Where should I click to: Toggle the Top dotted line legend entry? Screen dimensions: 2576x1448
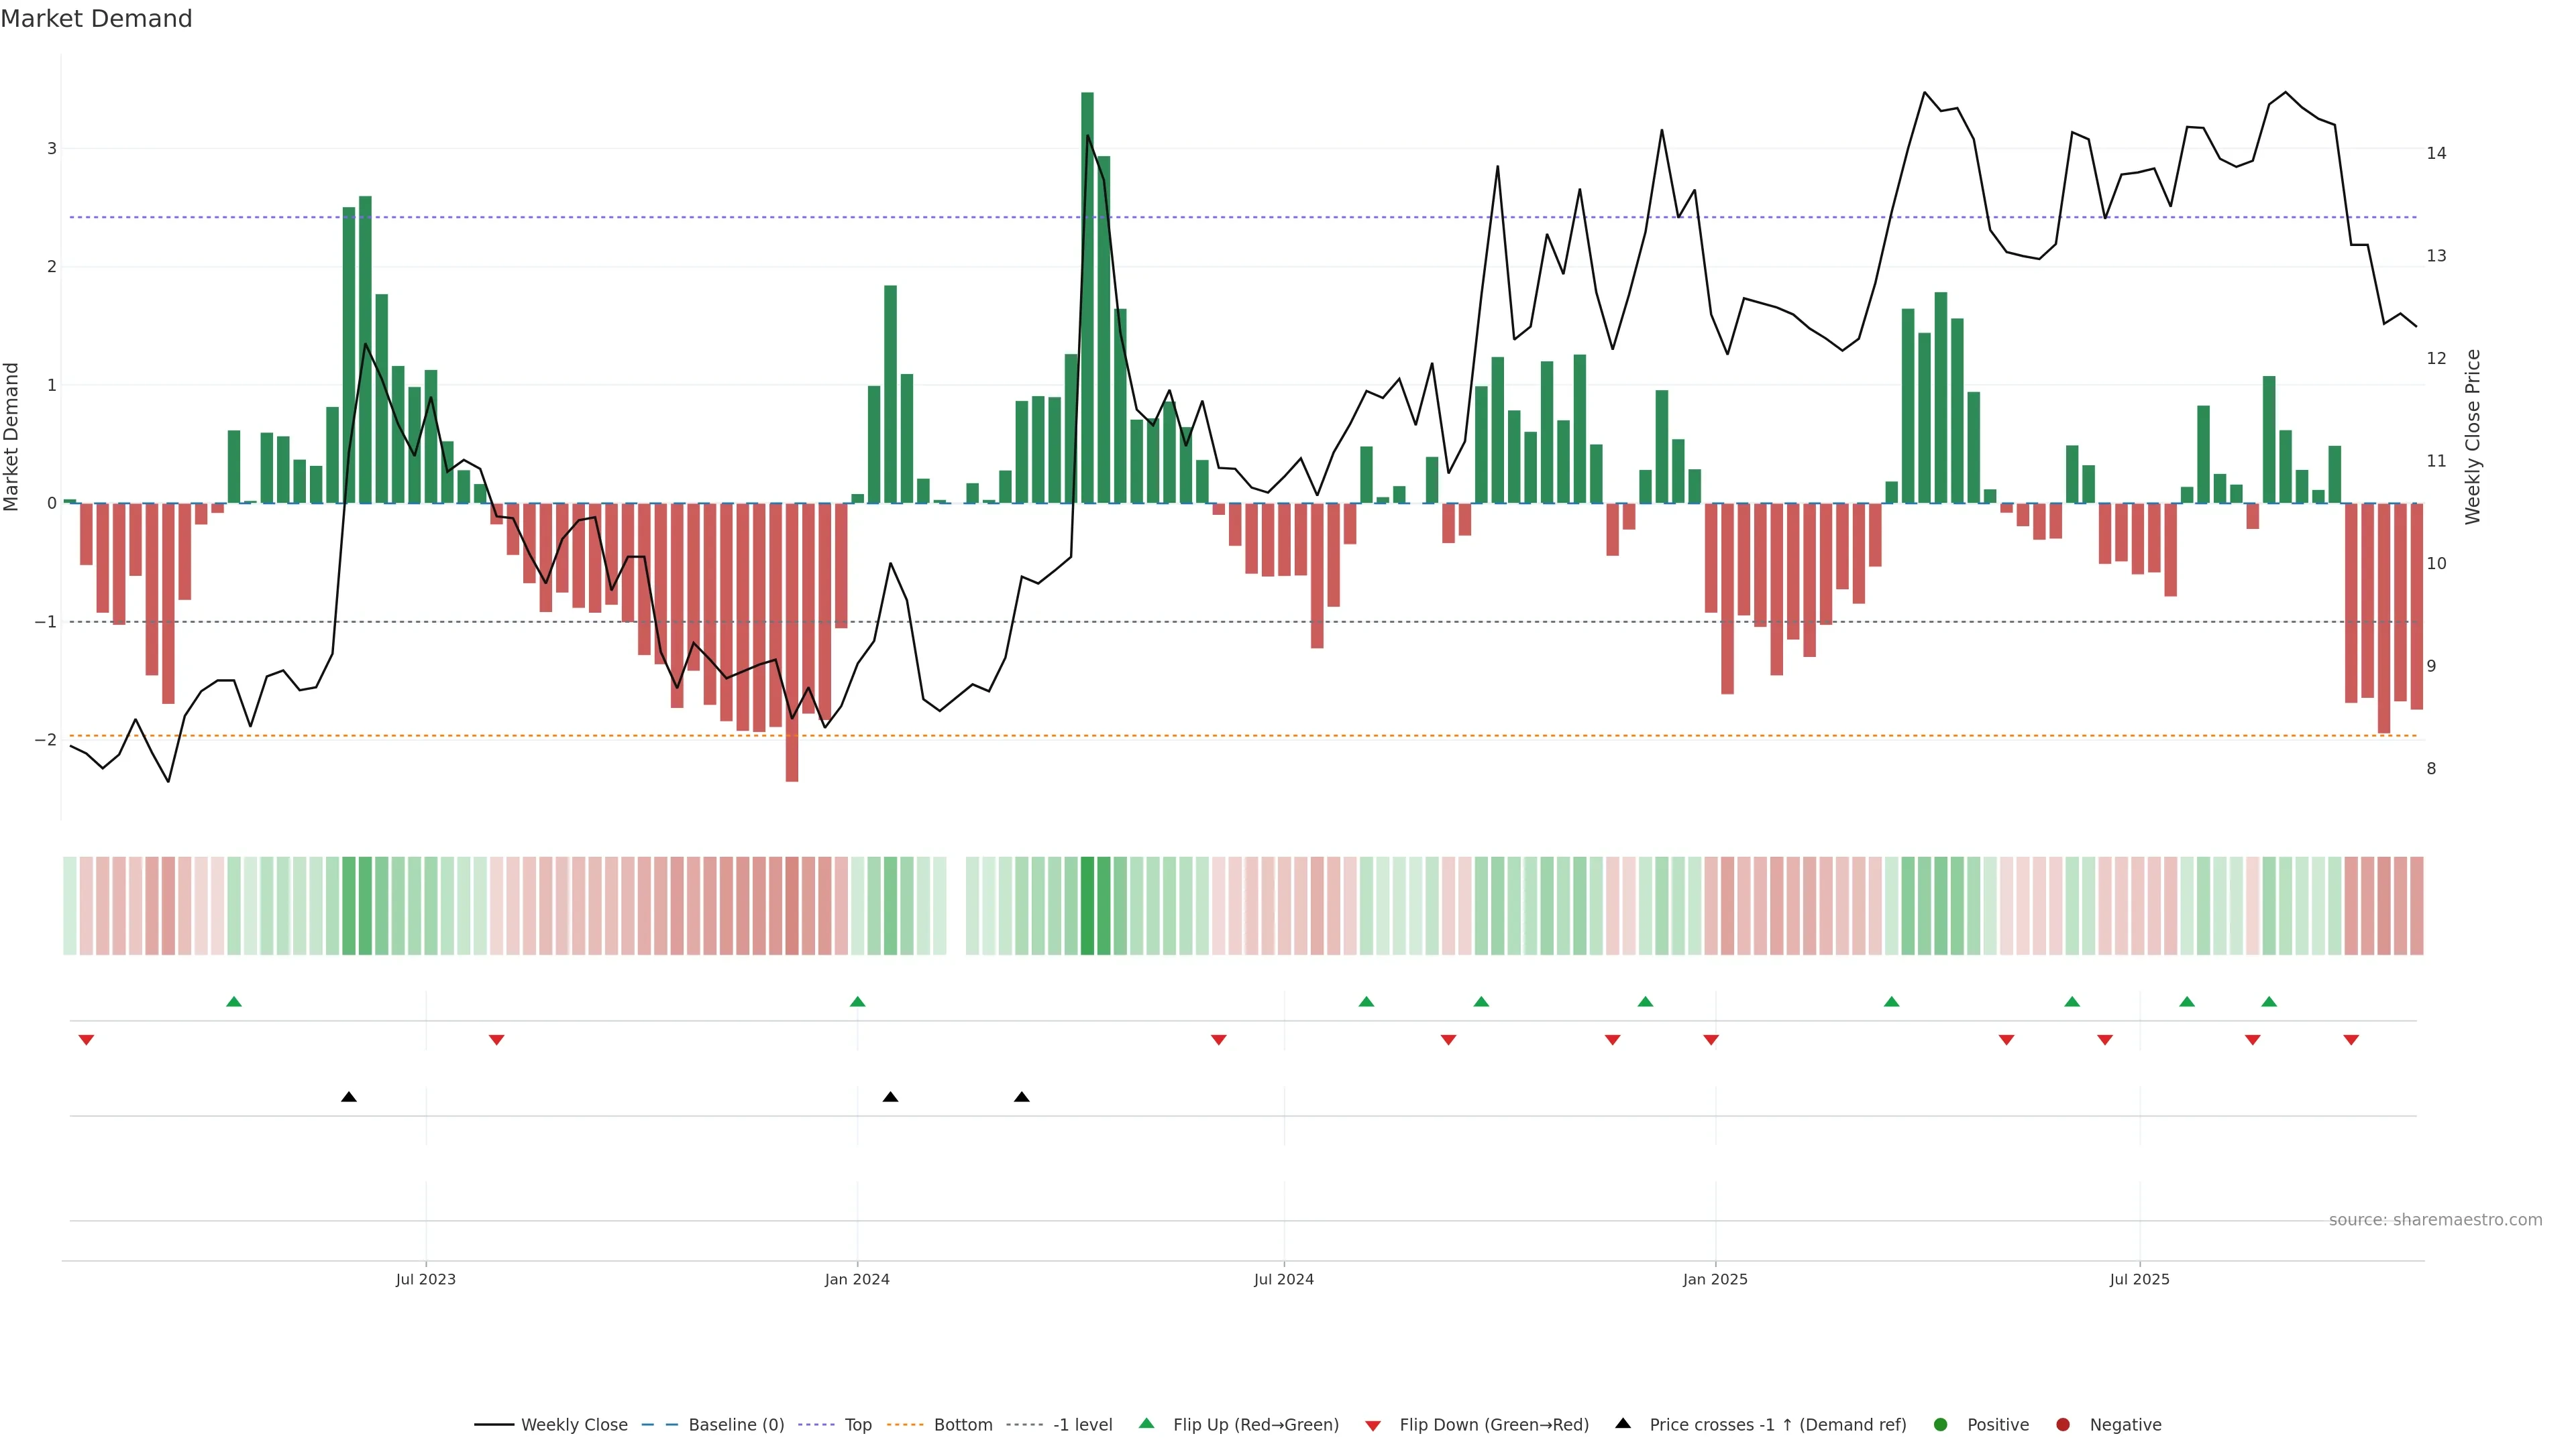pyautogui.click(x=857, y=1425)
